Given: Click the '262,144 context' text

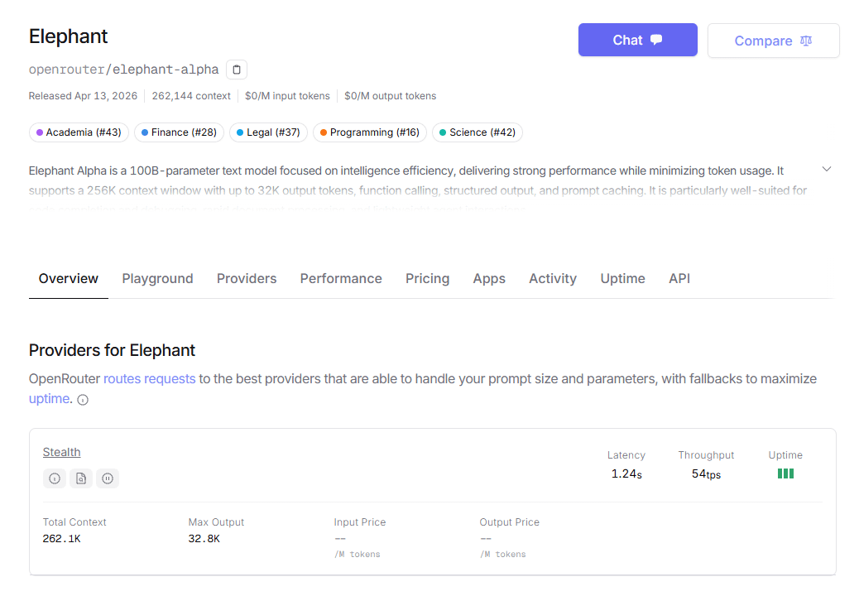Looking at the screenshot, I should [191, 96].
